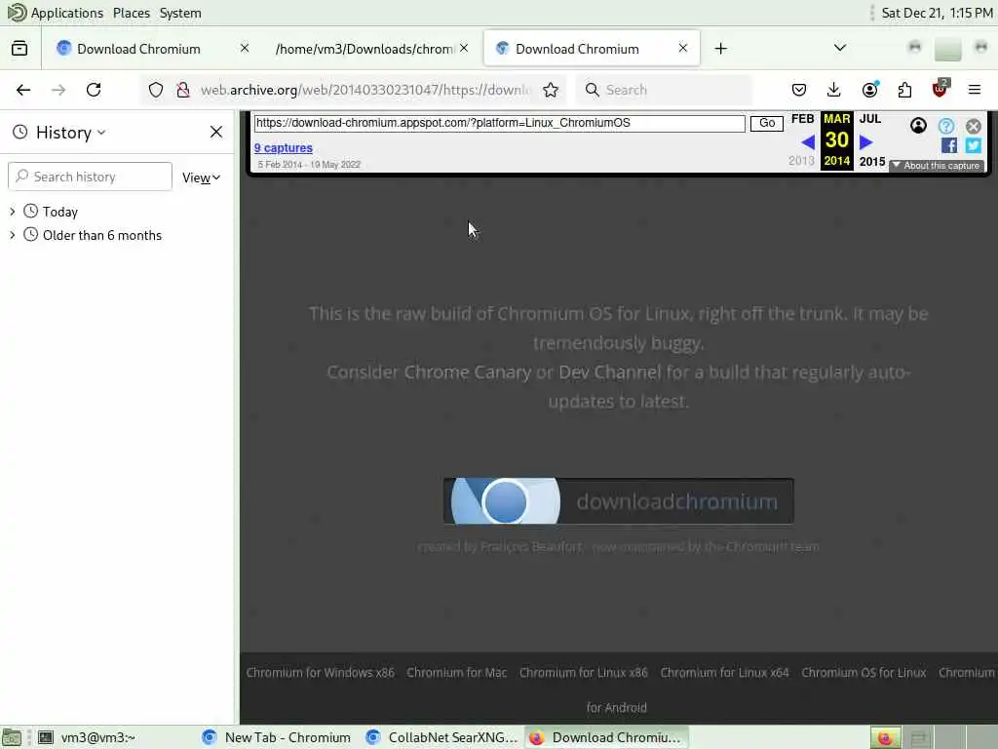Share capture on Twitter

pos(974,145)
